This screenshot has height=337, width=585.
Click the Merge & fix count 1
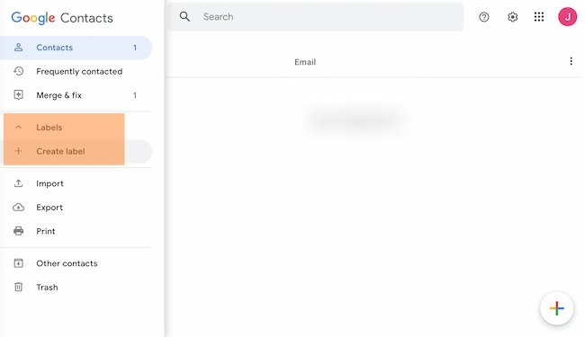tap(135, 95)
